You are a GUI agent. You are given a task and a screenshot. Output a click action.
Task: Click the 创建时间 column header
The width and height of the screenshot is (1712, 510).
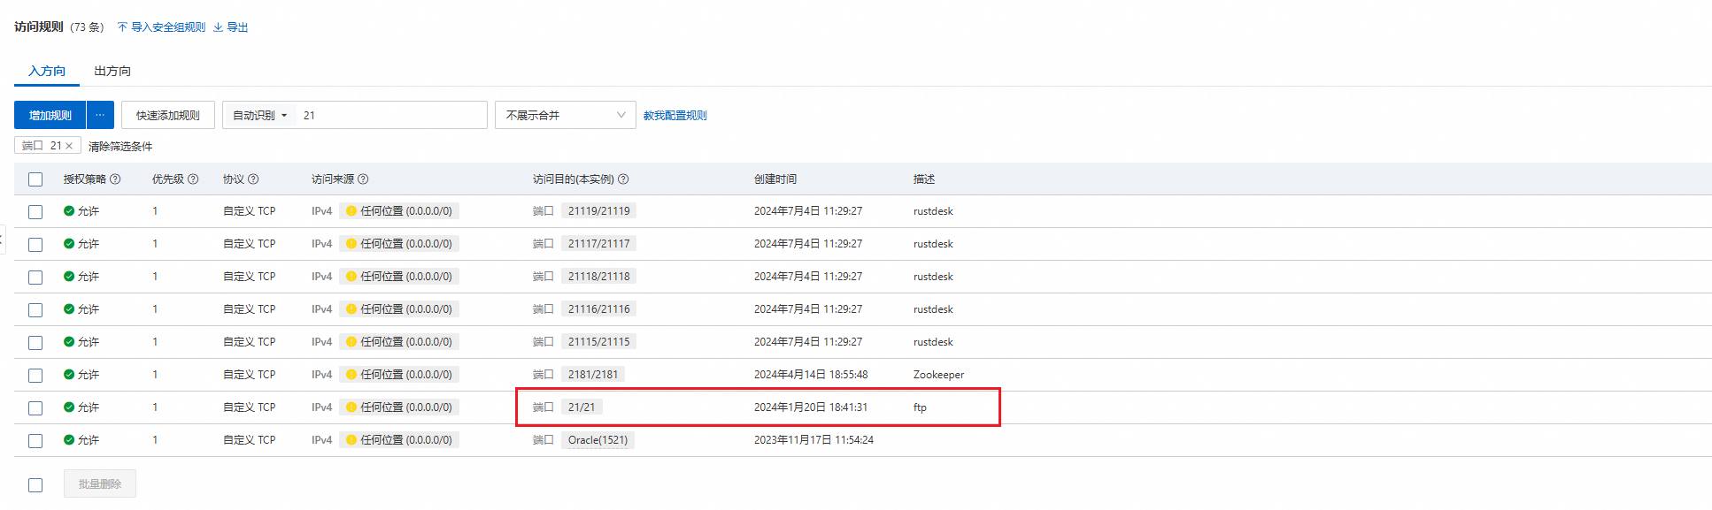click(x=775, y=179)
